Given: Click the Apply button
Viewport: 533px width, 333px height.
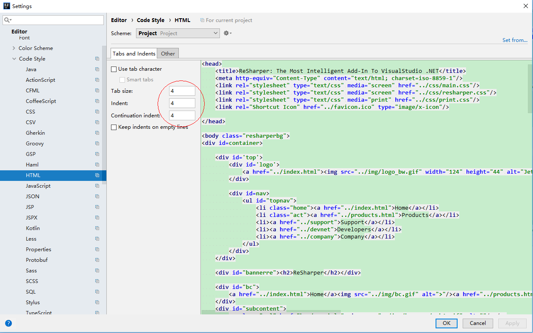Looking at the screenshot, I should [512, 323].
